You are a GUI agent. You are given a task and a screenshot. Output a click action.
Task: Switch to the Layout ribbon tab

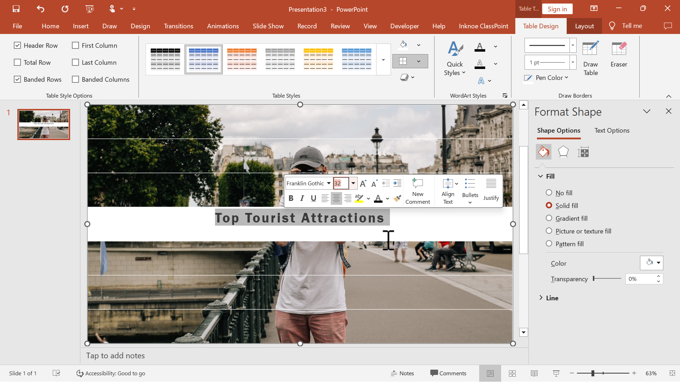point(584,26)
